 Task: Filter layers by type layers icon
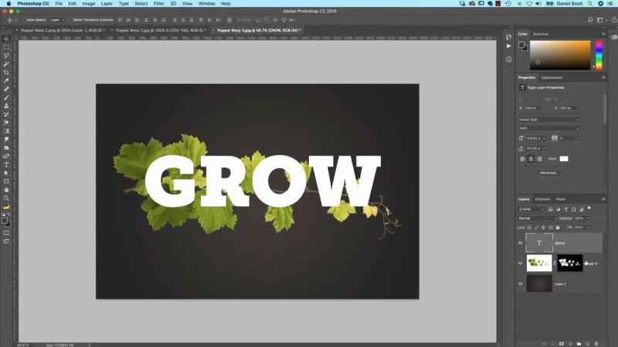pos(566,209)
